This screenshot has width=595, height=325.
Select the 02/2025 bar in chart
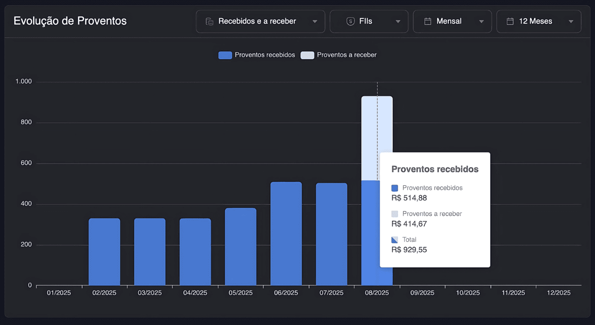coord(104,252)
